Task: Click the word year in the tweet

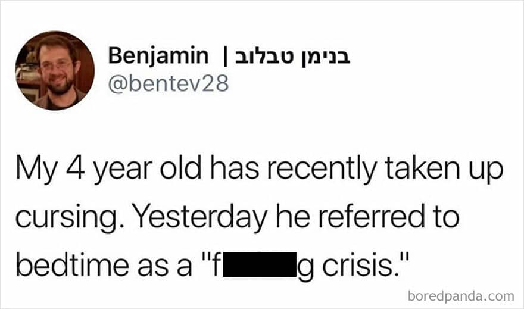Action: point(123,170)
